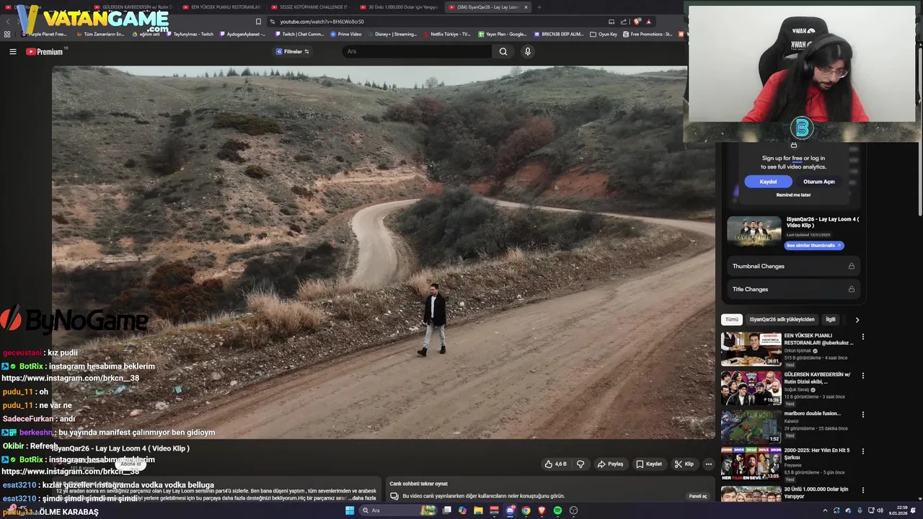
Task: Go to YouTube Premium home logo
Action: point(45,51)
